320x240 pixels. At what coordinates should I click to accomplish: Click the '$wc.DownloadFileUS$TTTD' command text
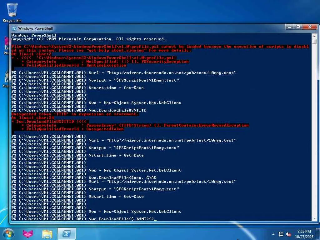[117, 110]
